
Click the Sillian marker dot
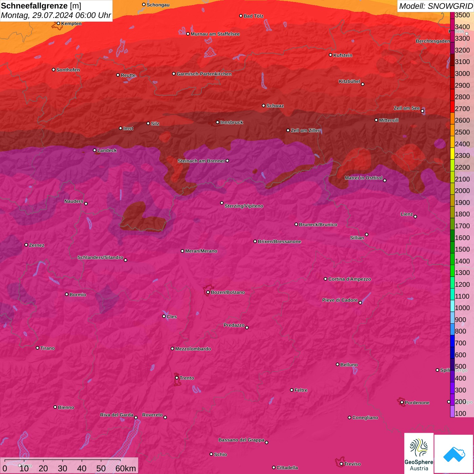tap(367, 234)
